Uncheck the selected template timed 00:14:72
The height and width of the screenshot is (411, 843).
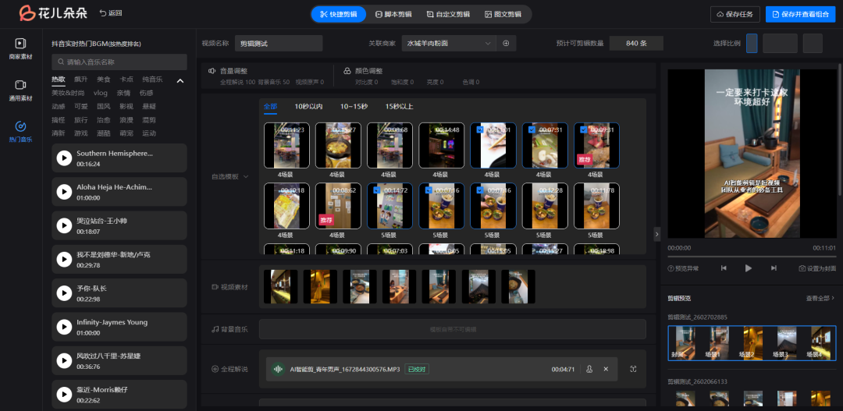pyautogui.click(x=376, y=190)
